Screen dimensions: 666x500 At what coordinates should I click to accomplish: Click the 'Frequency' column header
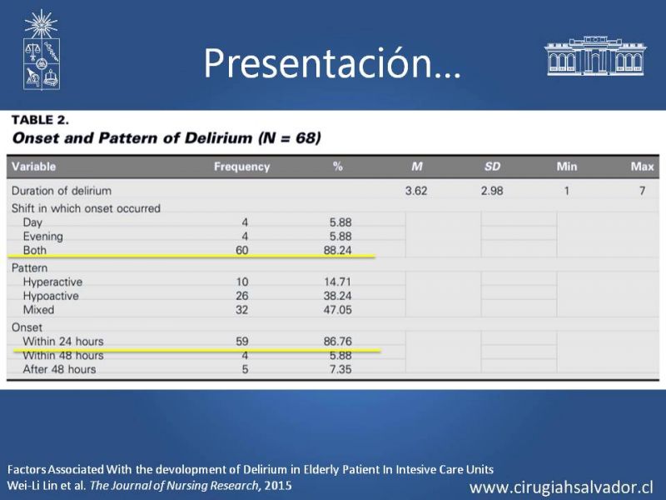[241, 167]
